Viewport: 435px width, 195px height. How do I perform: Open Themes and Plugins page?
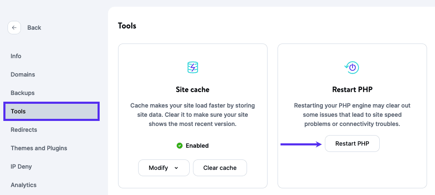[39, 148]
